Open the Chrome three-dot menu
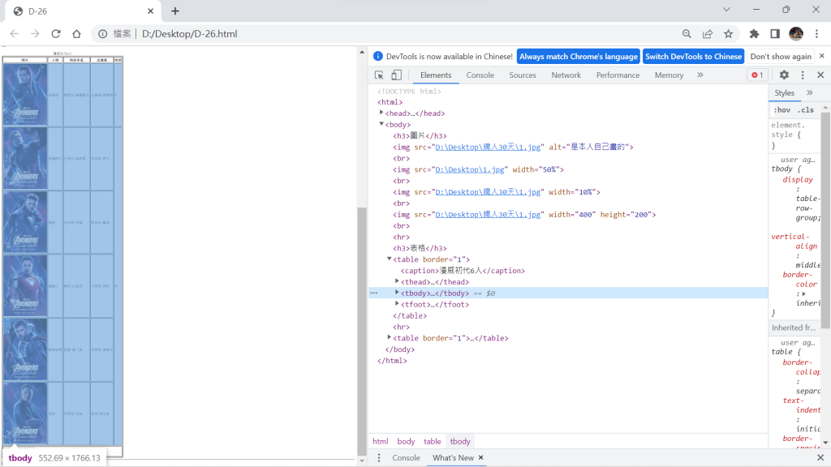 click(x=816, y=34)
